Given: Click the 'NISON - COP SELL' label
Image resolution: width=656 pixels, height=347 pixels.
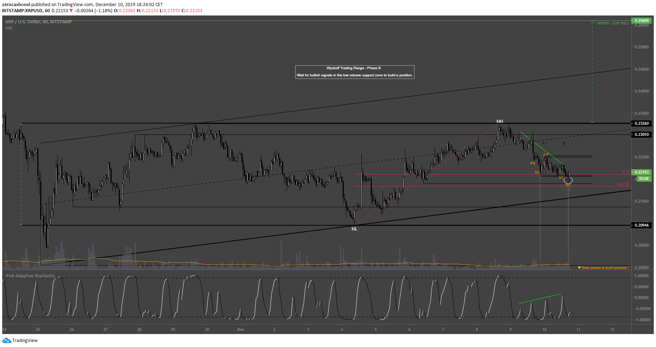Looking at the screenshot, I should point(613,23).
